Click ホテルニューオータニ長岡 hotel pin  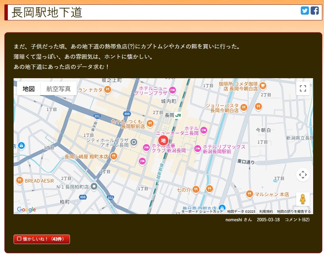point(204,131)
